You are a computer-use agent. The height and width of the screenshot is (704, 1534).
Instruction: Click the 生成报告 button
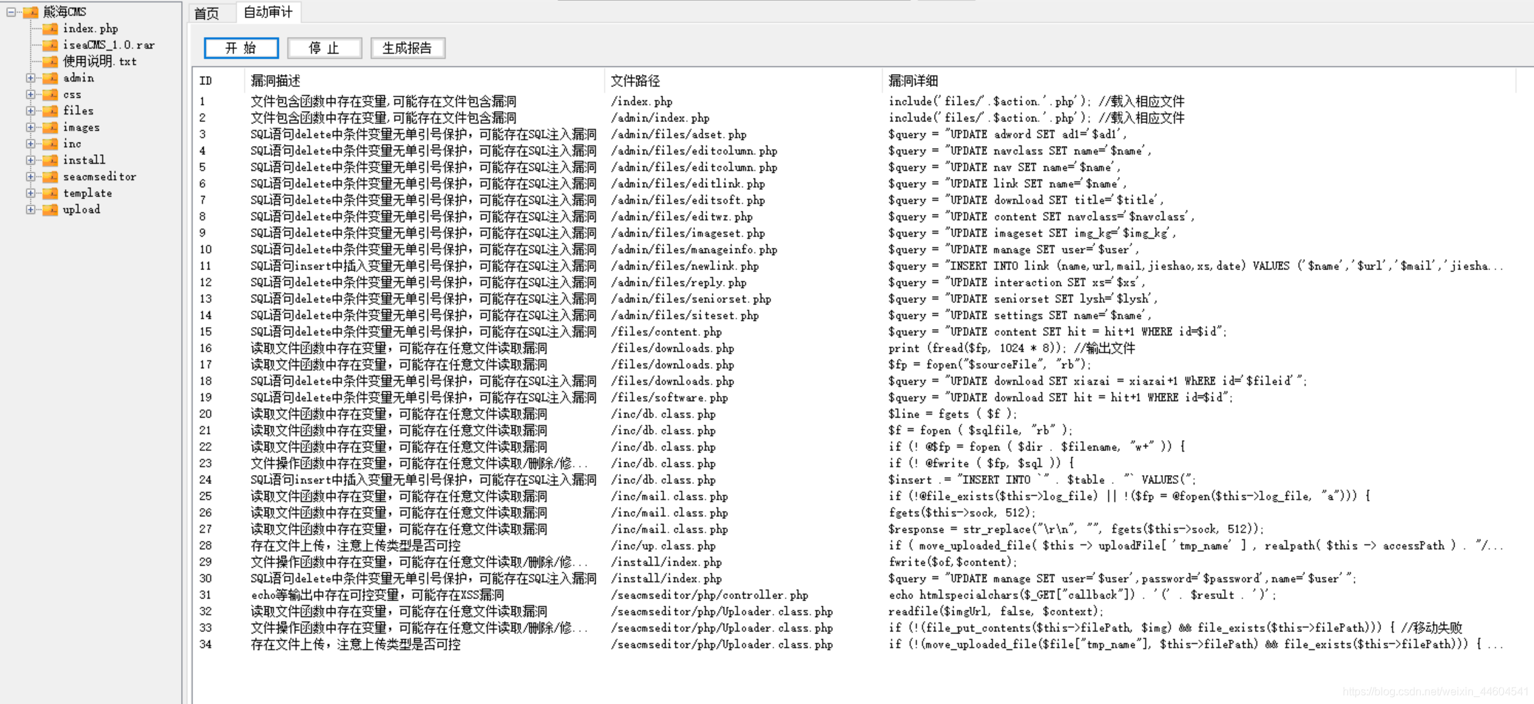(407, 47)
